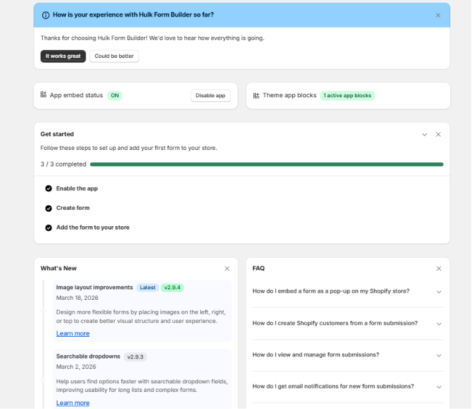This screenshot has height=409, width=472.
Task: Click the 'It works great' button
Action: pos(63,57)
